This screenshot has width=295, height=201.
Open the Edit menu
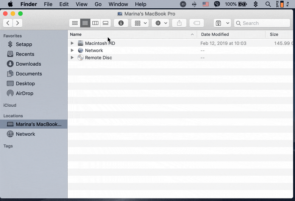point(64,4)
